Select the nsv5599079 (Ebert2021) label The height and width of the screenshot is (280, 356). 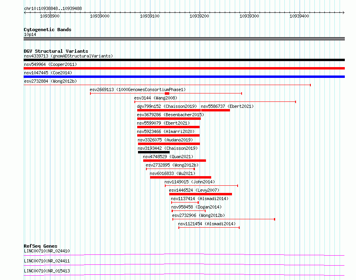tap(163, 123)
